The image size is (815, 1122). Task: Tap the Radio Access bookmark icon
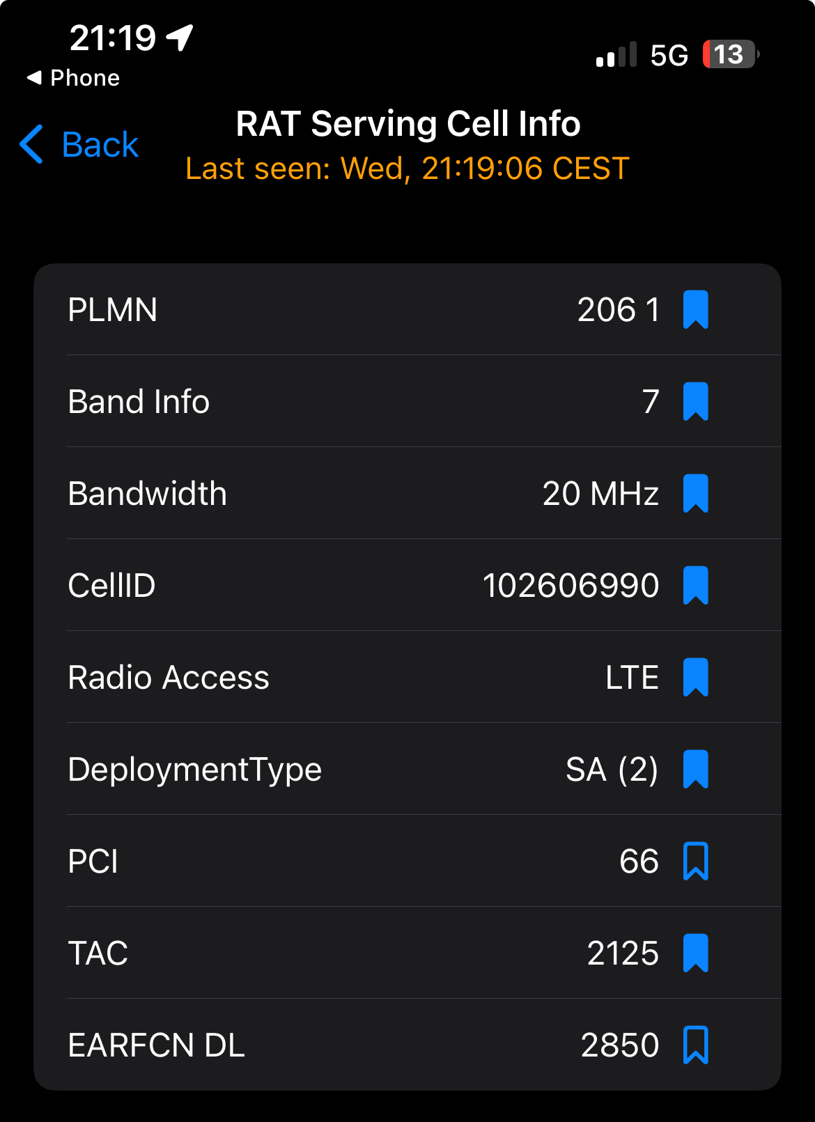(695, 677)
